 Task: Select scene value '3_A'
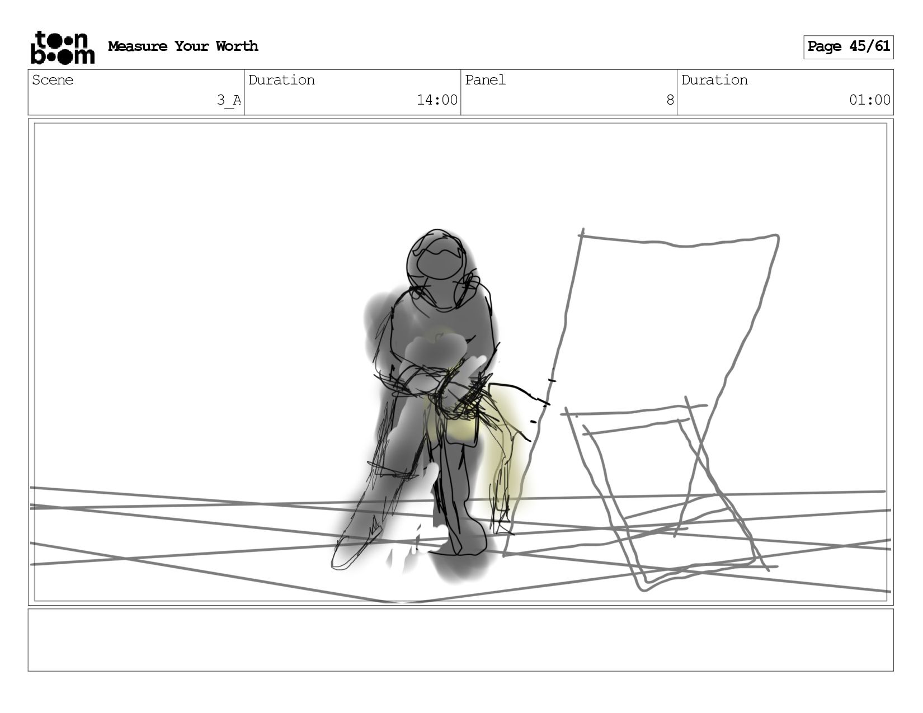coord(229,100)
